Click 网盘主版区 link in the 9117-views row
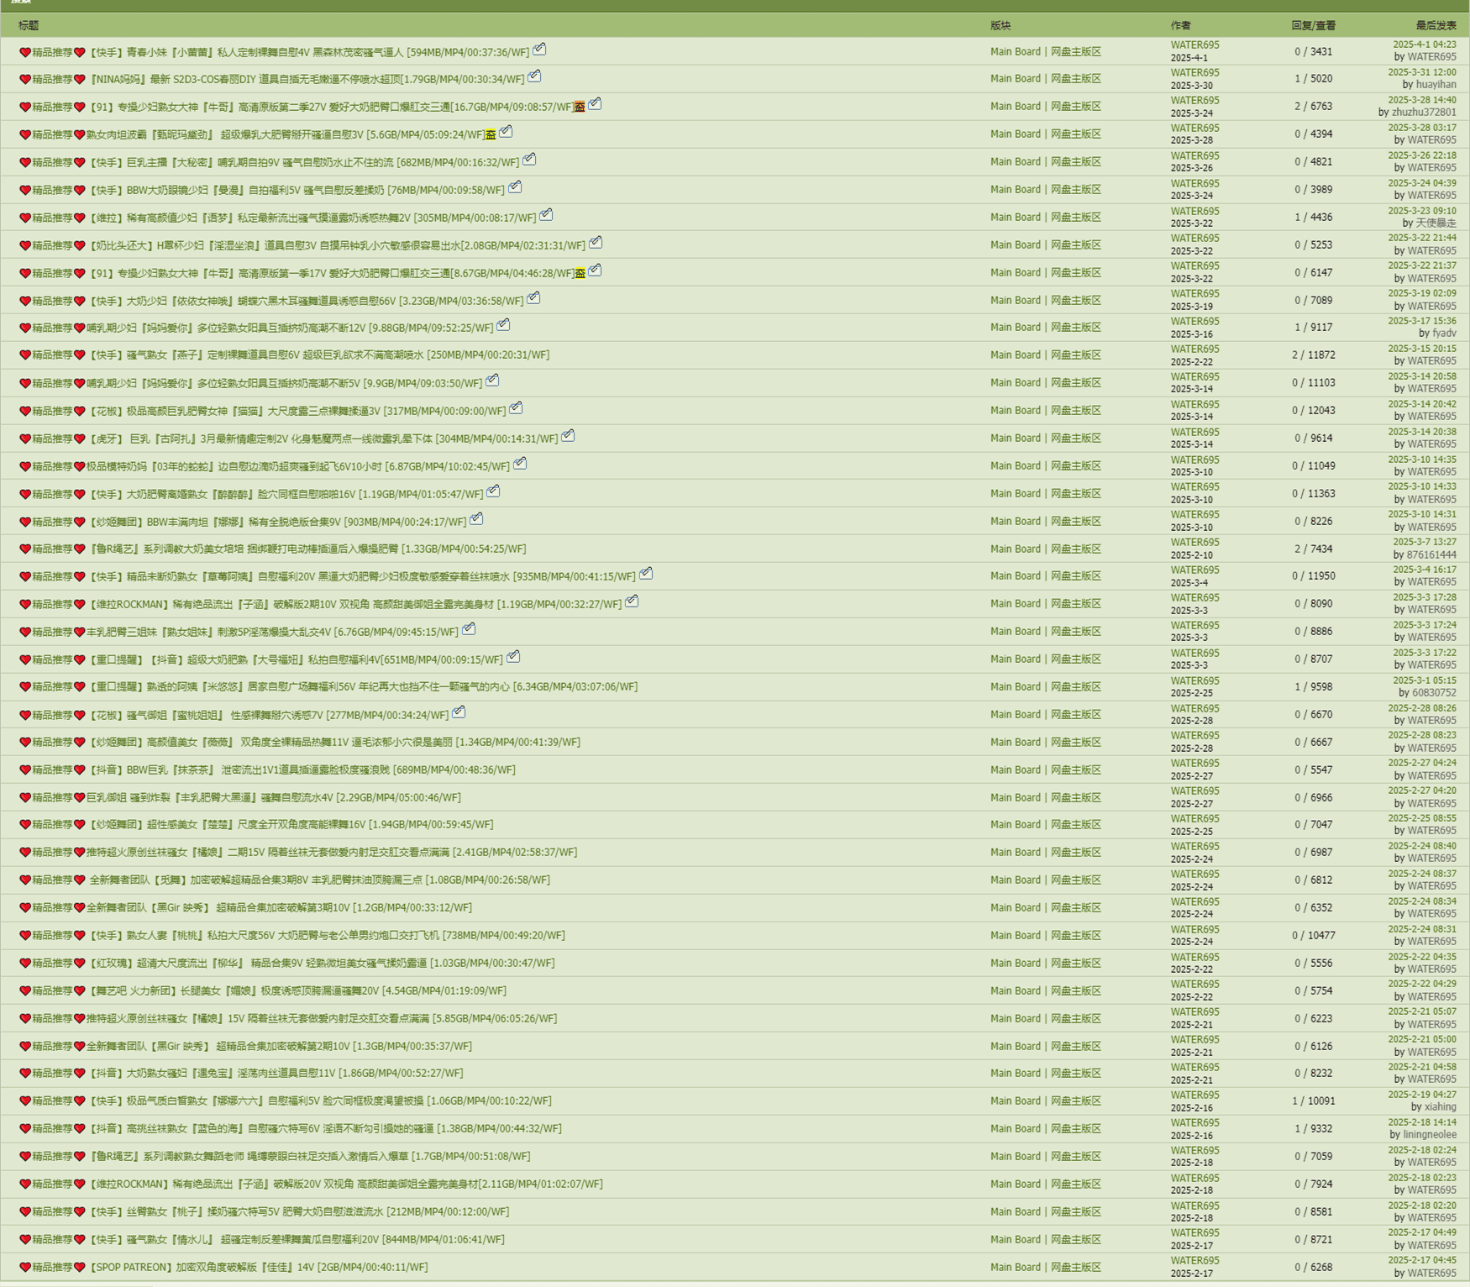The image size is (1470, 1287). pyautogui.click(x=1075, y=327)
